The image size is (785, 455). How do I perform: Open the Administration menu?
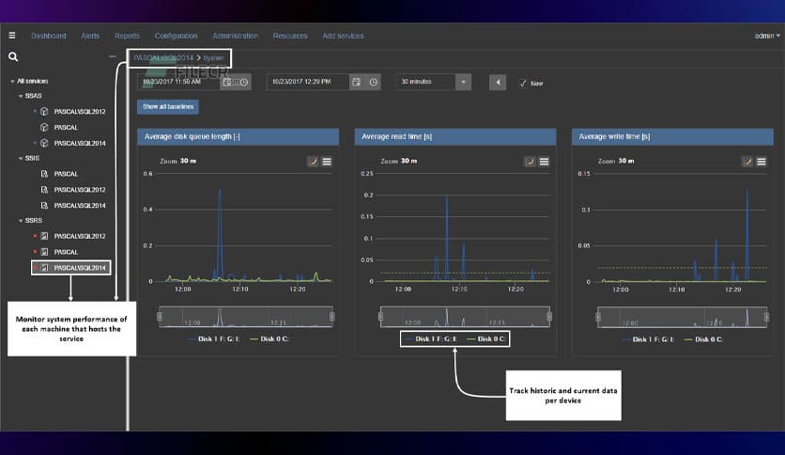point(236,36)
